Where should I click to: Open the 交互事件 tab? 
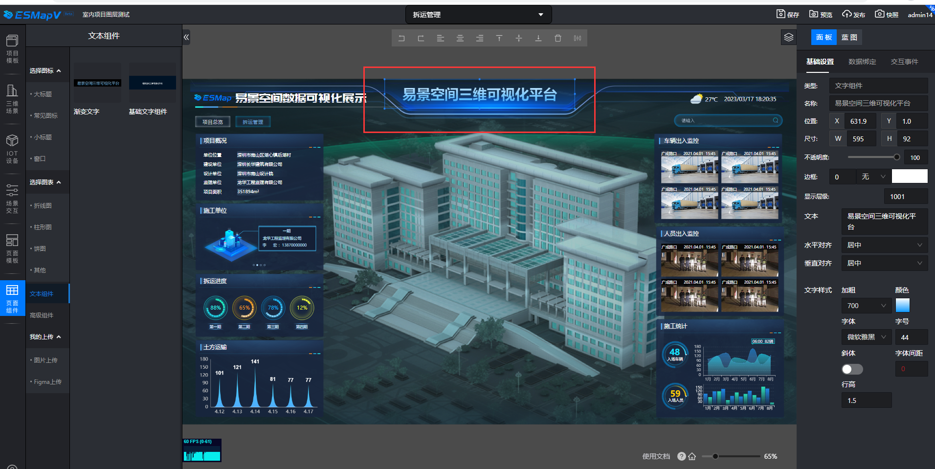[904, 62]
